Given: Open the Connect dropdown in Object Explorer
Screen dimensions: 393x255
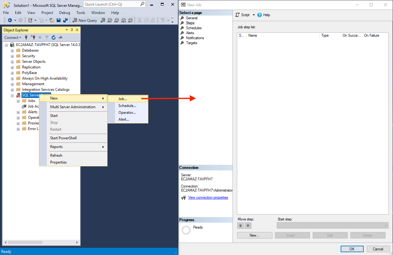Looking at the screenshot, I should click(x=13, y=38).
